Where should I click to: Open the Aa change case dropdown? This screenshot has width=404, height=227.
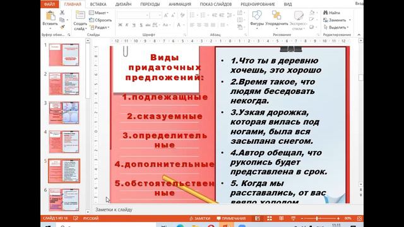[167, 25]
